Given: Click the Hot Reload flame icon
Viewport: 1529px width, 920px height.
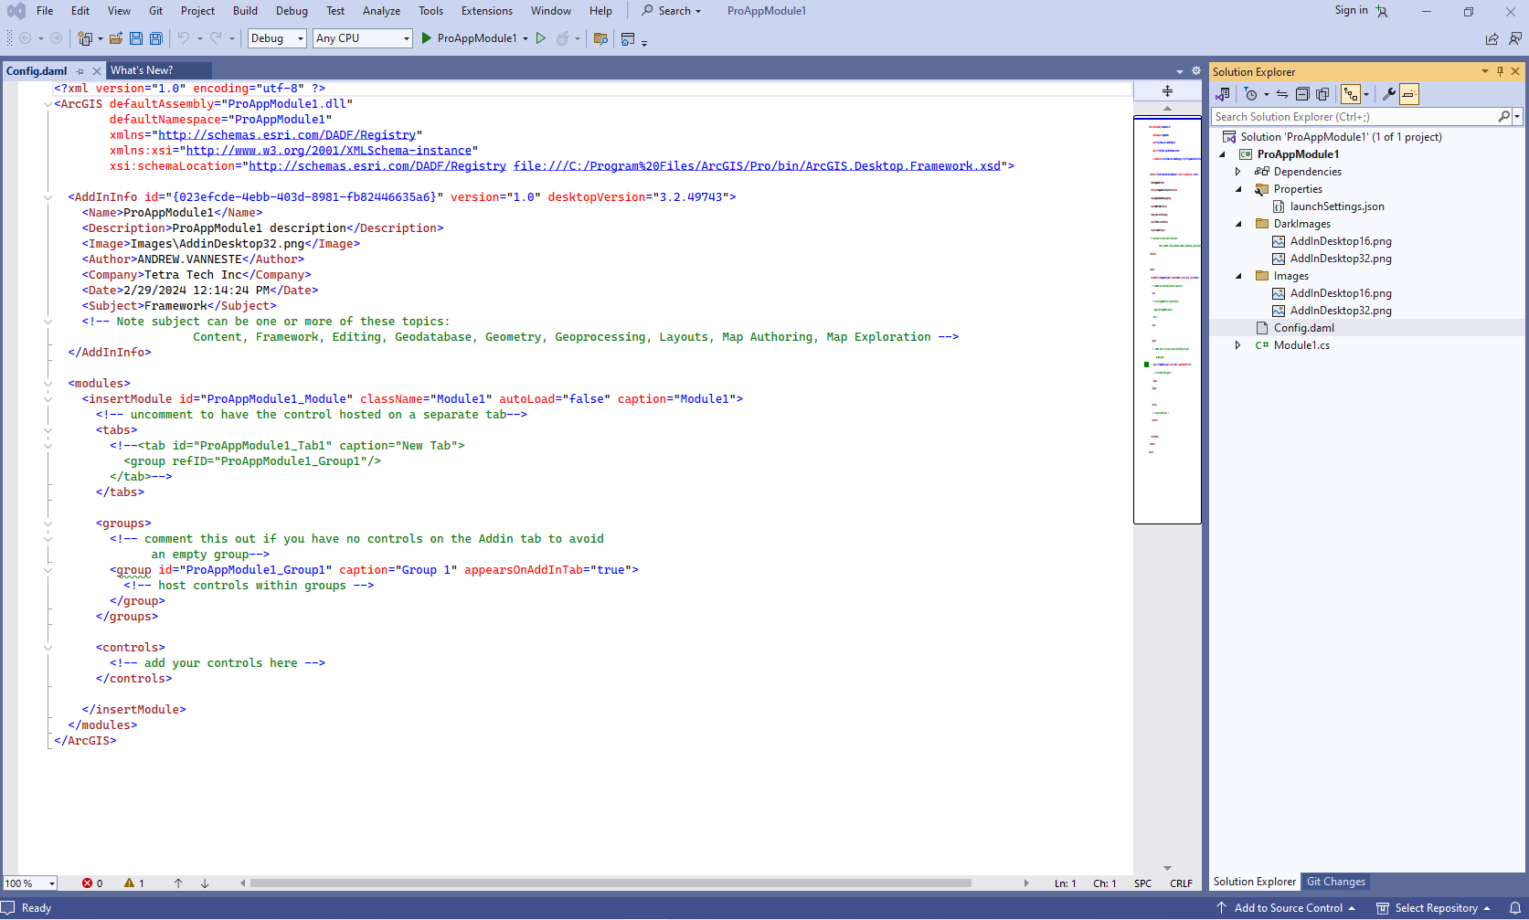Looking at the screenshot, I should click(x=563, y=38).
